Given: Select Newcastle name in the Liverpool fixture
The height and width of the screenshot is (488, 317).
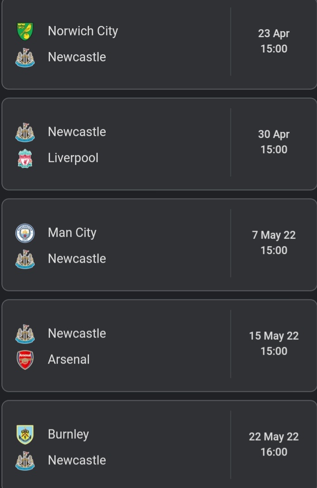Looking at the screenshot, I should pyautogui.click(x=77, y=132).
